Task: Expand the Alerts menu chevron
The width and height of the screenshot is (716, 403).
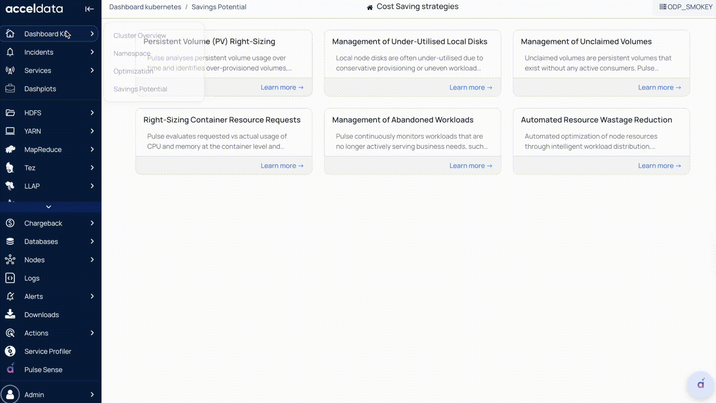Action: tap(92, 296)
